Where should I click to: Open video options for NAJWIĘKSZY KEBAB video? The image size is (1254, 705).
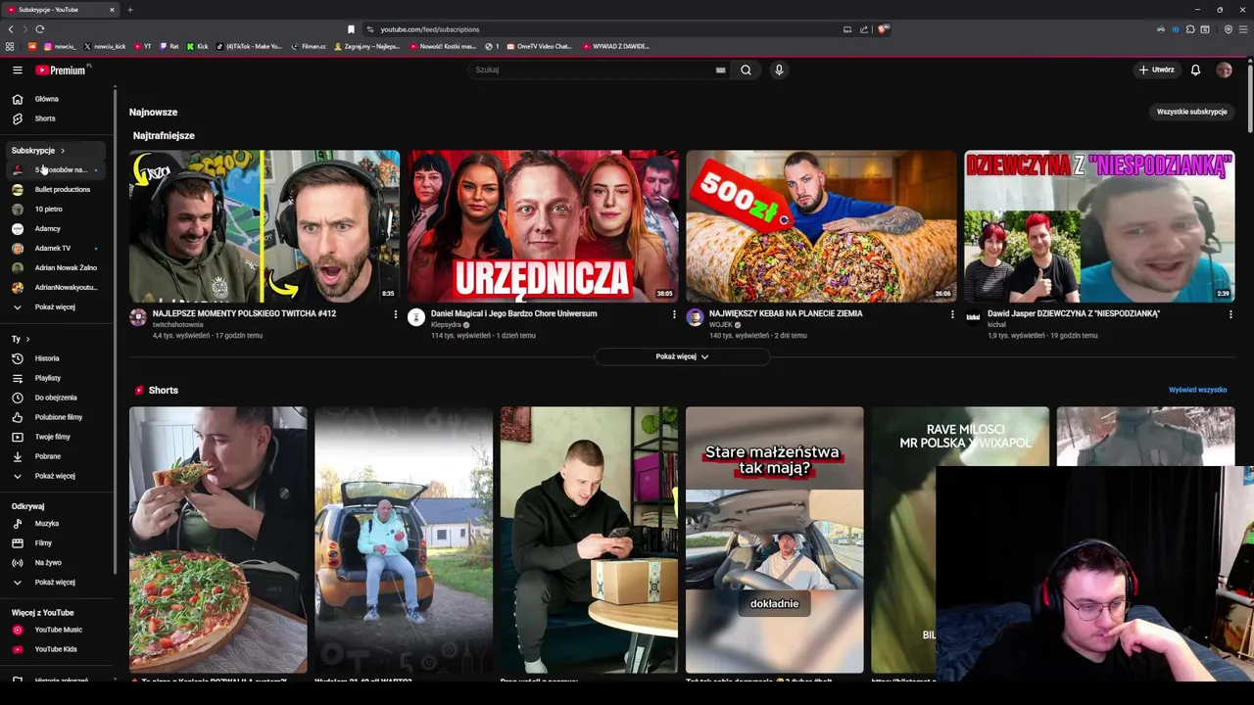[x=952, y=314]
